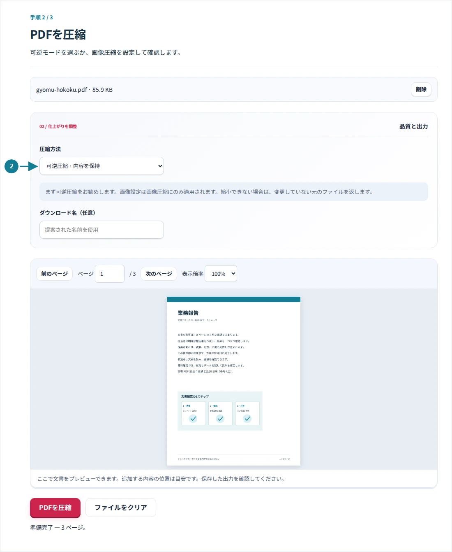Click the 削除 button for gyomu-hokoku.pdf
Screen dimensions: 452x552
pyautogui.click(x=421, y=89)
